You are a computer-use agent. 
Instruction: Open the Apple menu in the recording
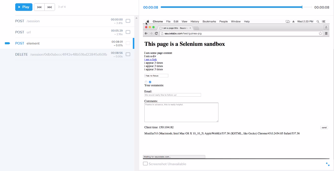tap(148, 22)
